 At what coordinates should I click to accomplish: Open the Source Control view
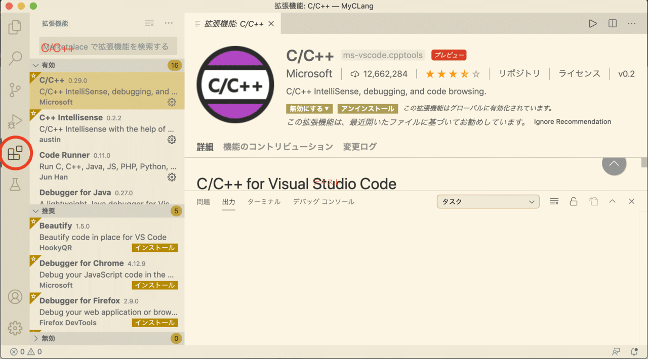(15, 90)
